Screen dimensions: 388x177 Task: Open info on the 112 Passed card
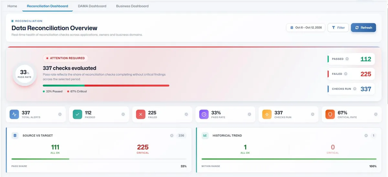pyautogui.click(x=123, y=114)
